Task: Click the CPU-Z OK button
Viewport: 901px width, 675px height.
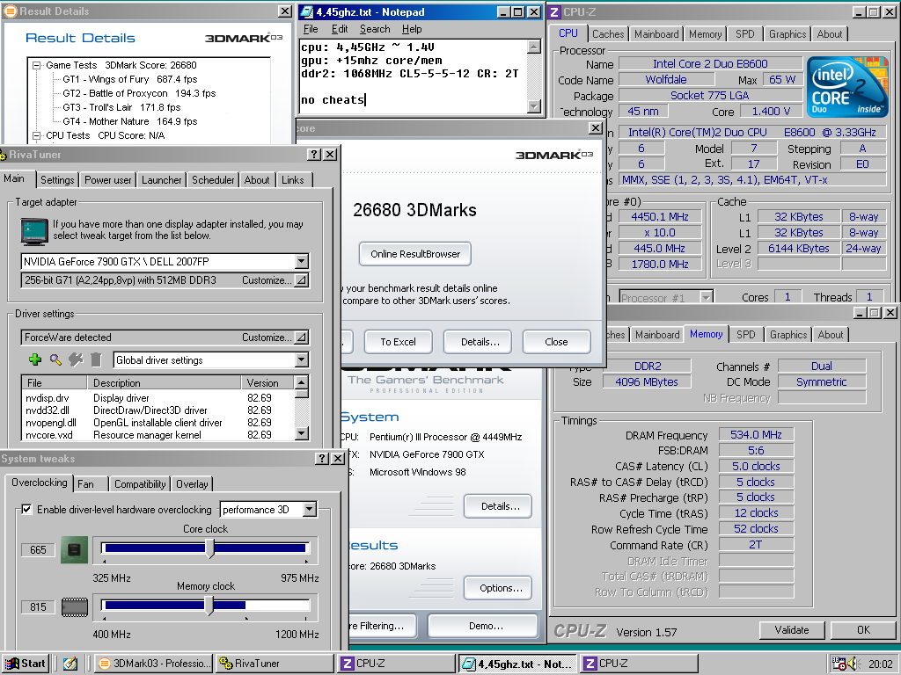Action: tap(864, 630)
